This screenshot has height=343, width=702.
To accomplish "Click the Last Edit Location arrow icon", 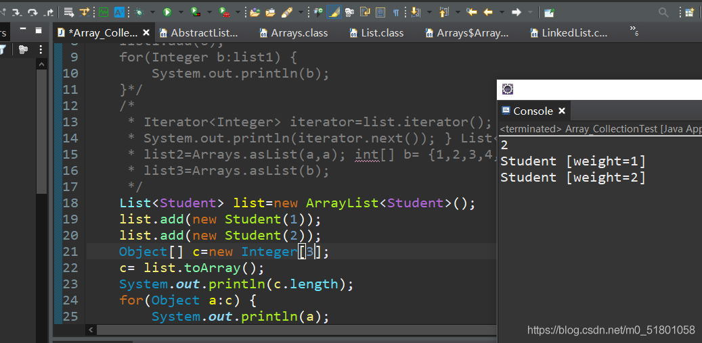I will (471, 12).
